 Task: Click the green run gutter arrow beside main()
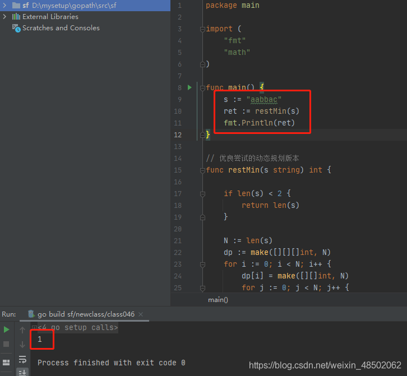[x=189, y=87]
